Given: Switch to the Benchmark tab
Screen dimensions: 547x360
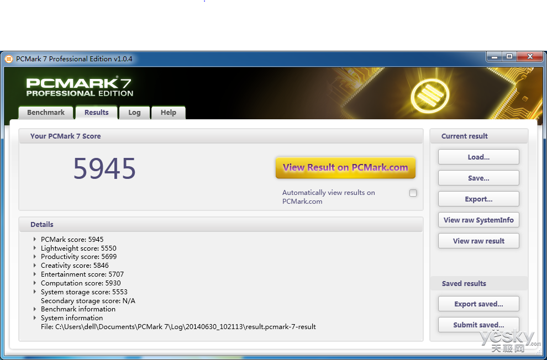Looking at the screenshot, I should (46, 113).
